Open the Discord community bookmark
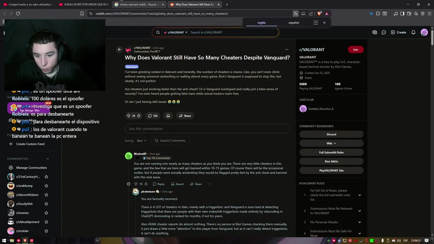Screen dimensions: 434x244 pos(331,134)
